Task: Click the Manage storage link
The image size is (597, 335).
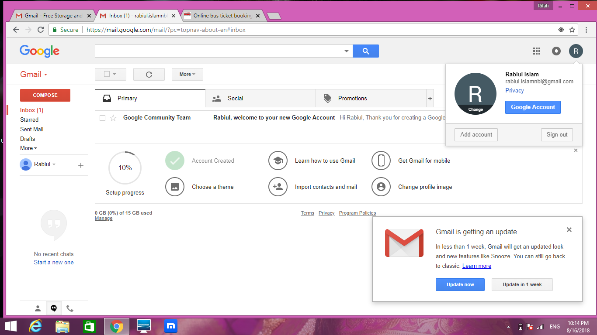Action: [x=104, y=218]
